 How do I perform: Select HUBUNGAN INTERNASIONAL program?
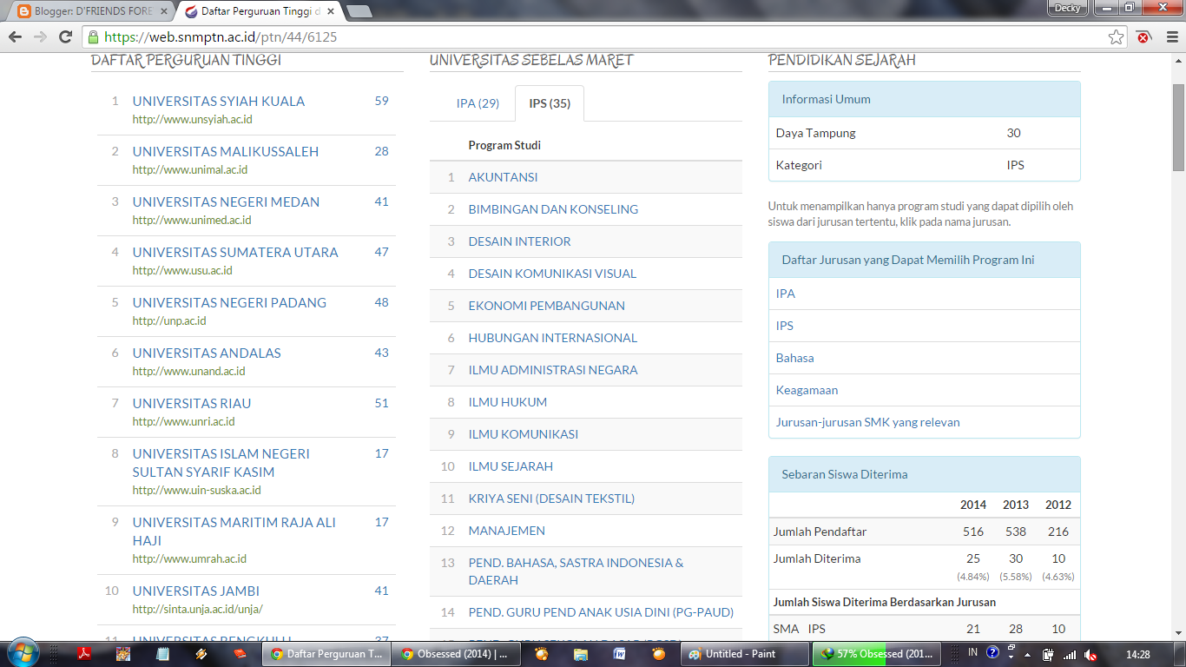click(x=553, y=338)
